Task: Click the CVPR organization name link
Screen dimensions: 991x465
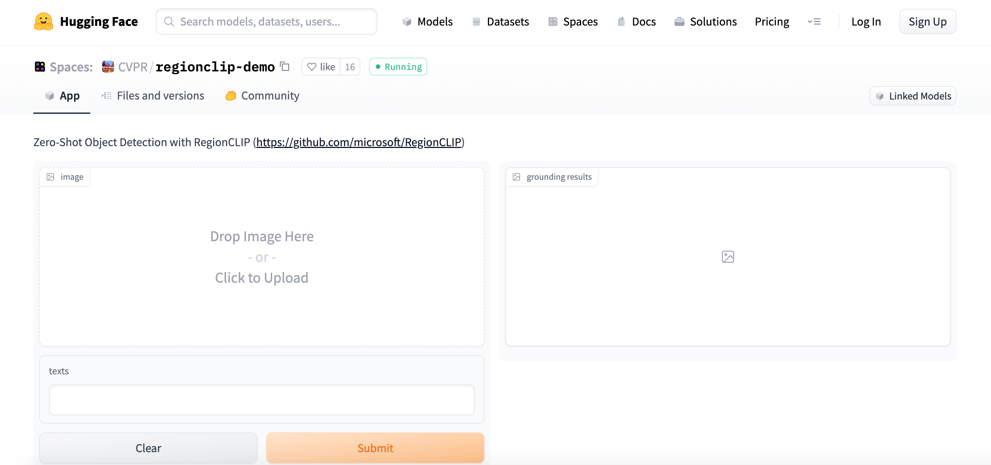Action: (133, 67)
